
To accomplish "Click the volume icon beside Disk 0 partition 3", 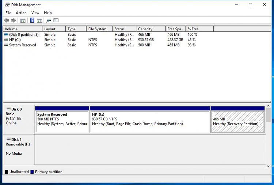I will [x=6, y=34].
